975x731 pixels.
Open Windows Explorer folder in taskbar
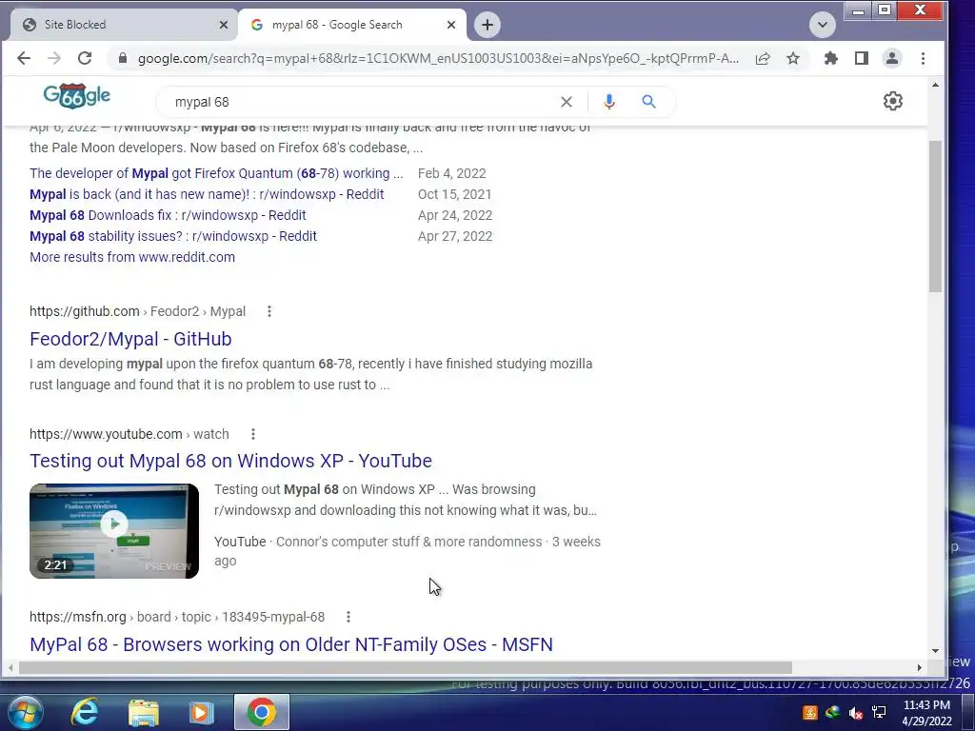(x=144, y=712)
